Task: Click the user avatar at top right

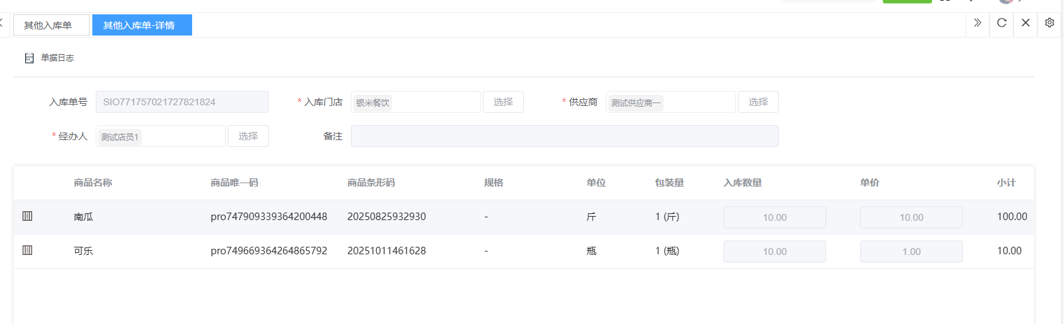Action: 1005,2
